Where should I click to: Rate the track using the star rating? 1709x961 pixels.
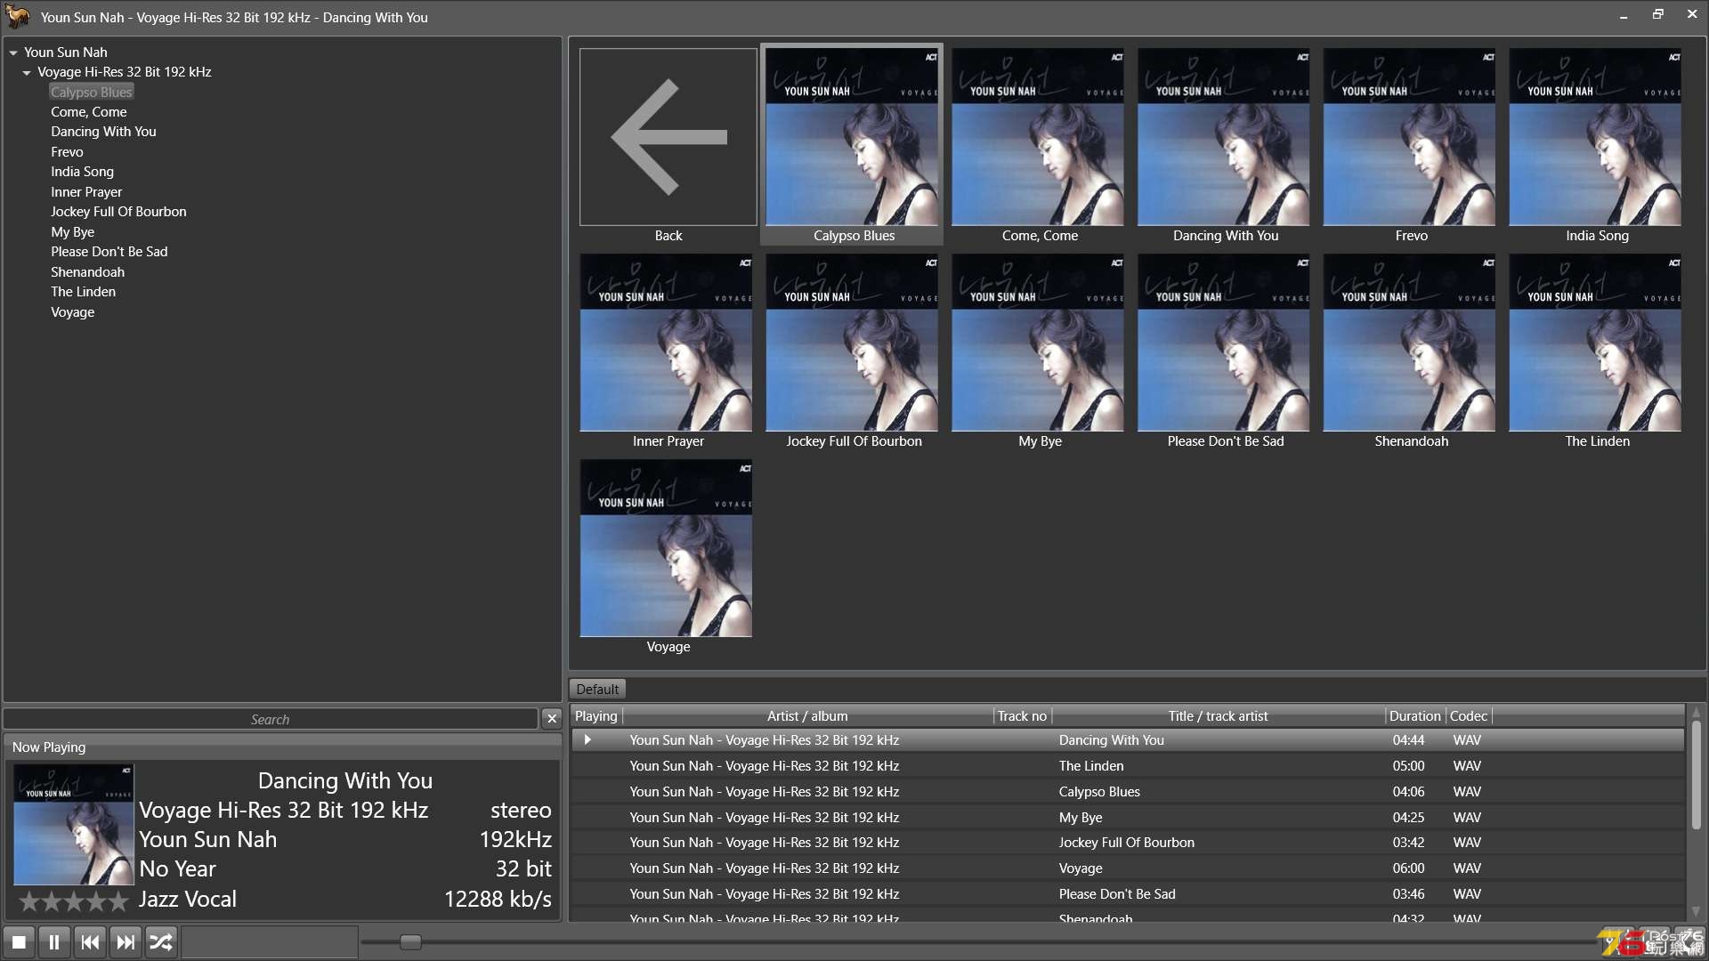pos(74,901)
